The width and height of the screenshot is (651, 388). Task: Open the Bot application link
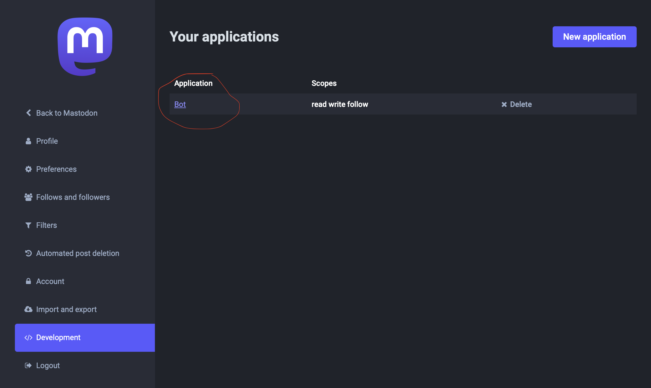coord(180,104)
